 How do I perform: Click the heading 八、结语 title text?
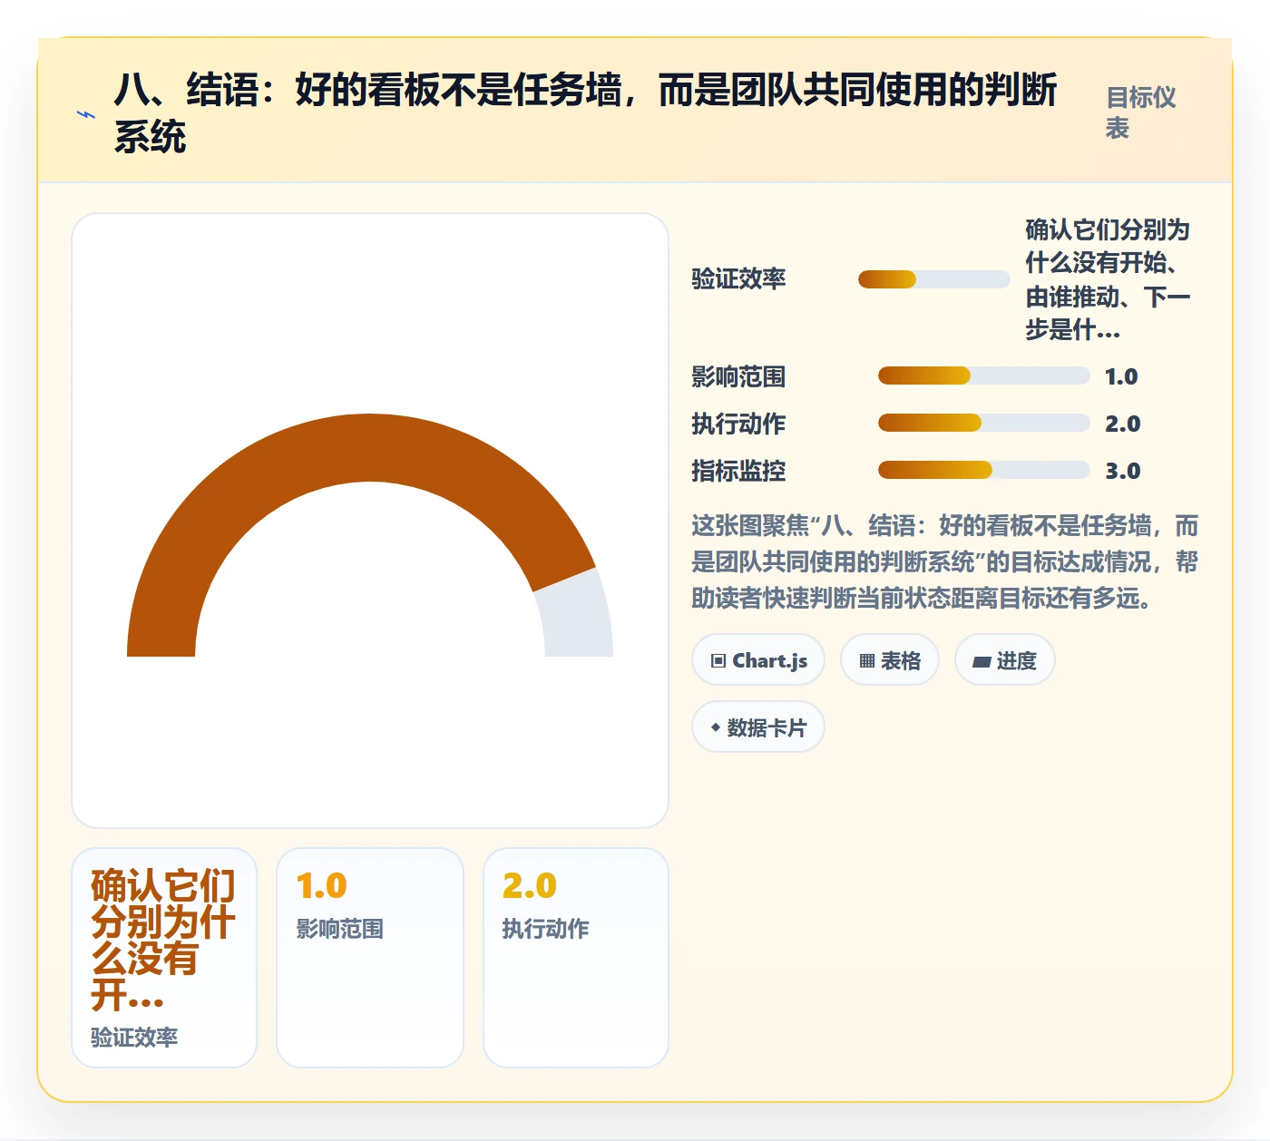tap(585, 113)
